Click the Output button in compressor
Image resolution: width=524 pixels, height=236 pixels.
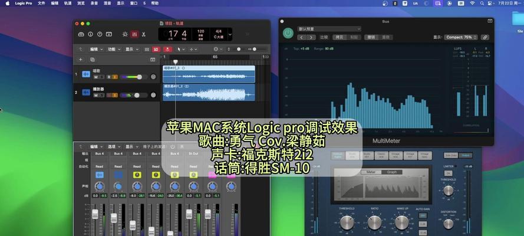click(x=465, y=155)
